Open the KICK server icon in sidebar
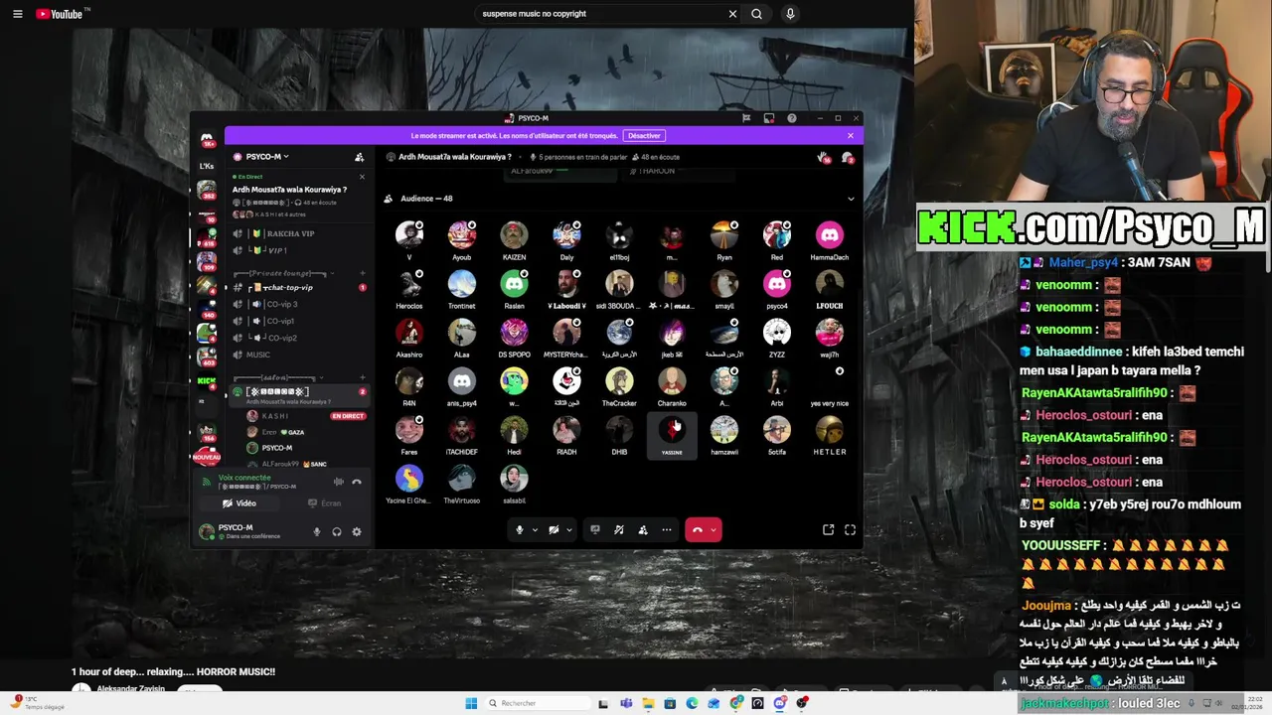Image resolution: width=1272 pixels, height=715 pixels. pos(207,381)
